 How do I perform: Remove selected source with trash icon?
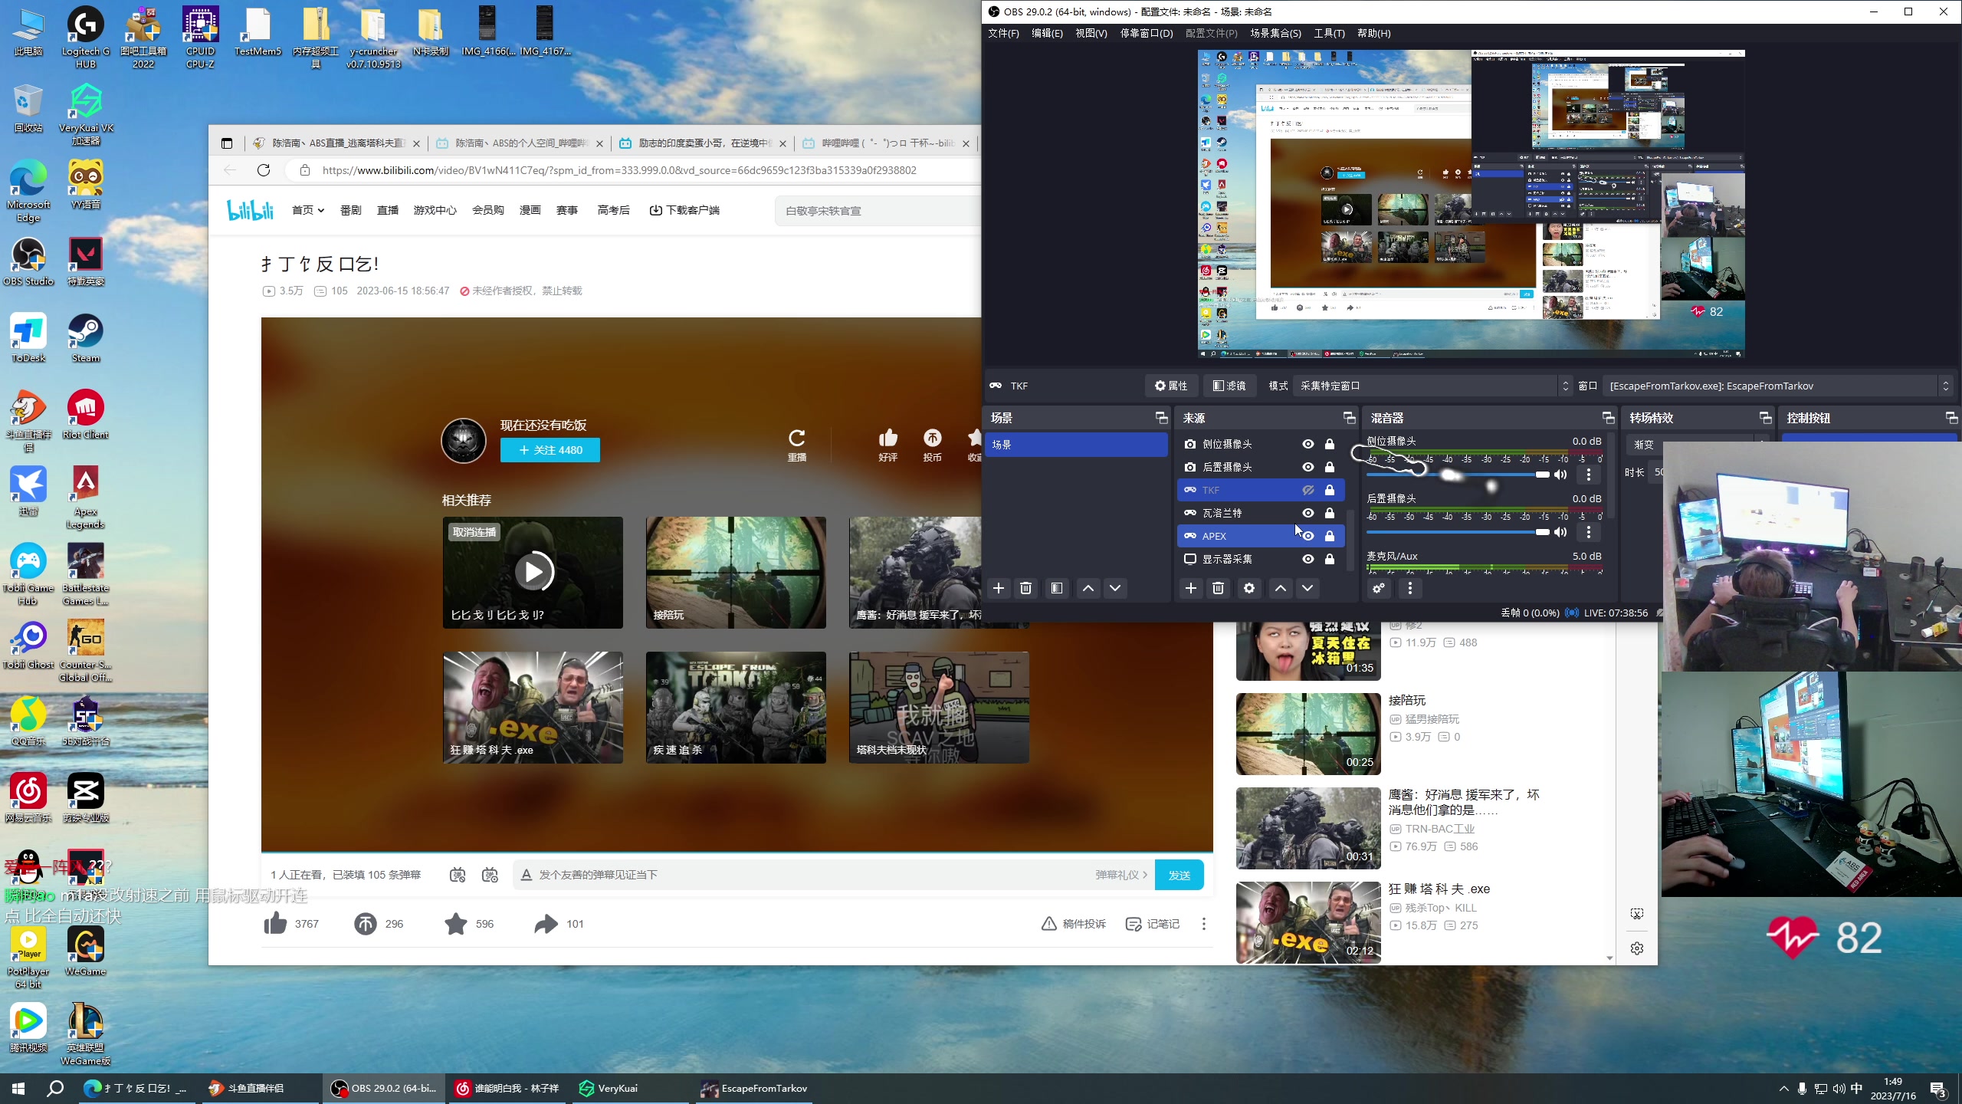1218,588
